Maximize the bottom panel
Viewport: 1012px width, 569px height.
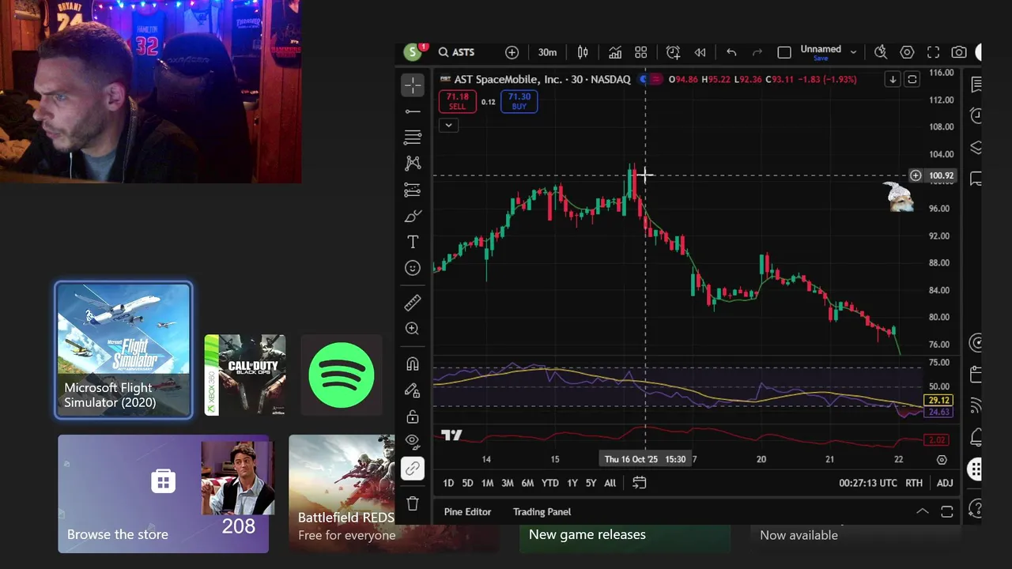[x=946, y=512]
